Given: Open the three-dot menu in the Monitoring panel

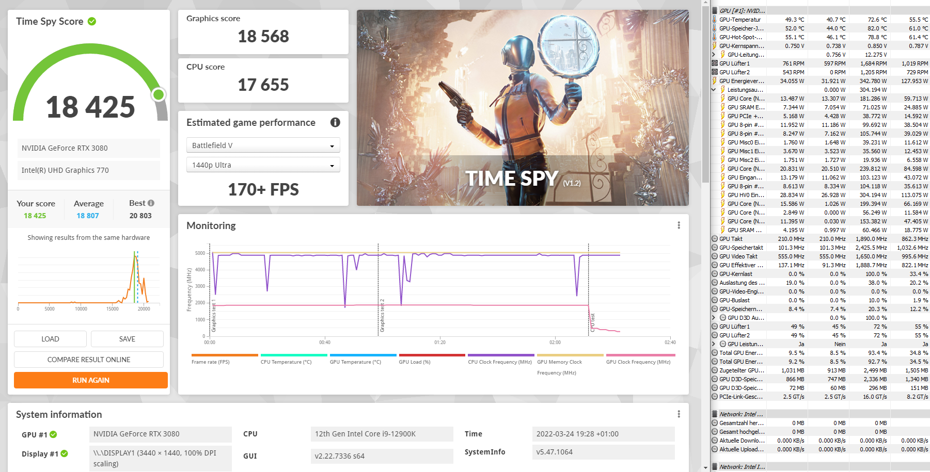Looking at the screenshot, I should (679, 225).
